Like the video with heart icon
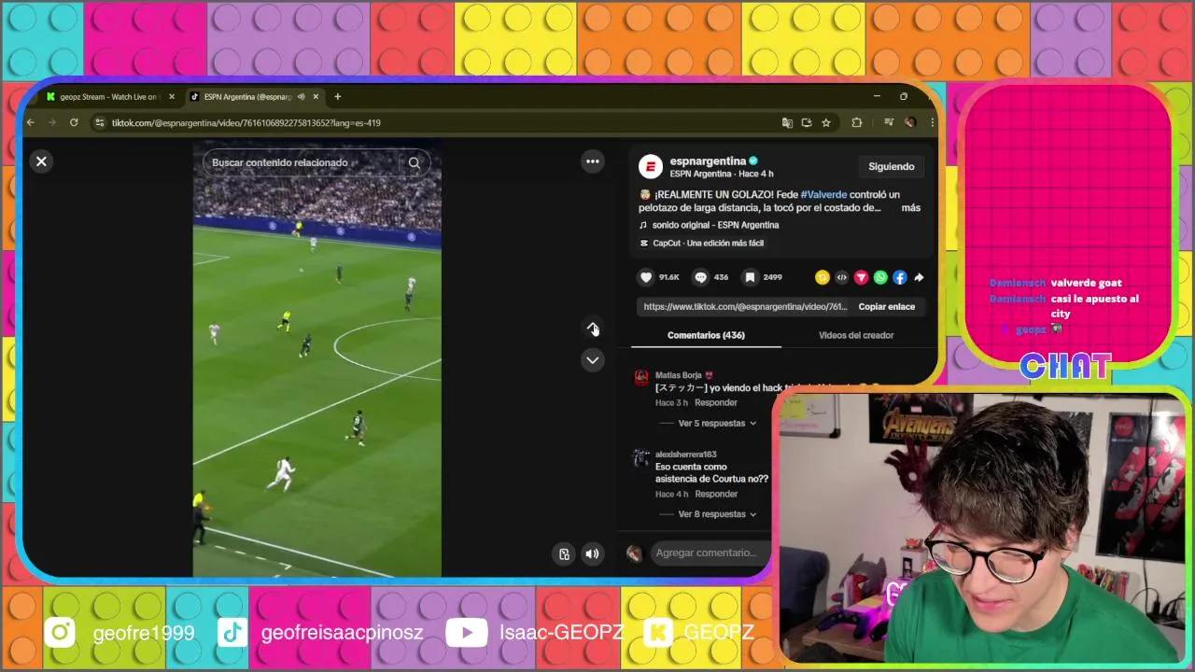This screenshot has height=672, width=1195. coord(646,277)
